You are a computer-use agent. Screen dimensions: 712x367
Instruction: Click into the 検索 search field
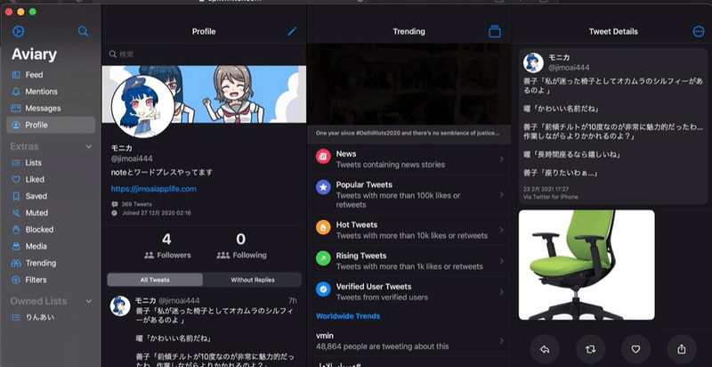point(204,54)
